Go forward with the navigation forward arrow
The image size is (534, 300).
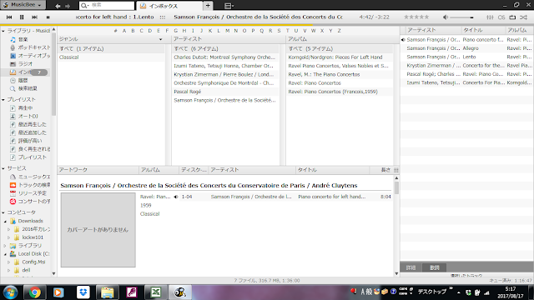pyautogui.click(x=68, y=6)
